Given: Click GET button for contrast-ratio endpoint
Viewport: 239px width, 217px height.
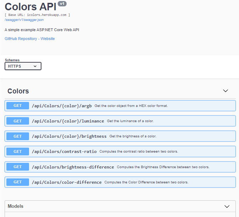Looking at the screenshot, I should pyautogui.click(x=18, y=152).
